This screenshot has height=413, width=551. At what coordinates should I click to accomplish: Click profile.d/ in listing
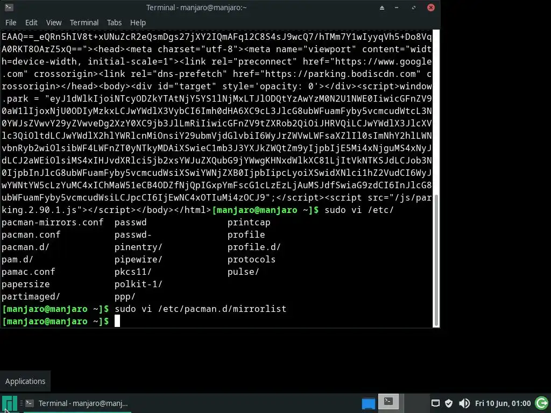pos(254,247)
